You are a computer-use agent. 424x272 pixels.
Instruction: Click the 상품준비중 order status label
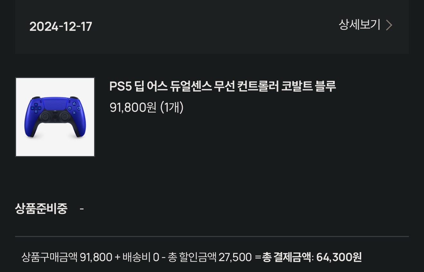pos(41,209)
